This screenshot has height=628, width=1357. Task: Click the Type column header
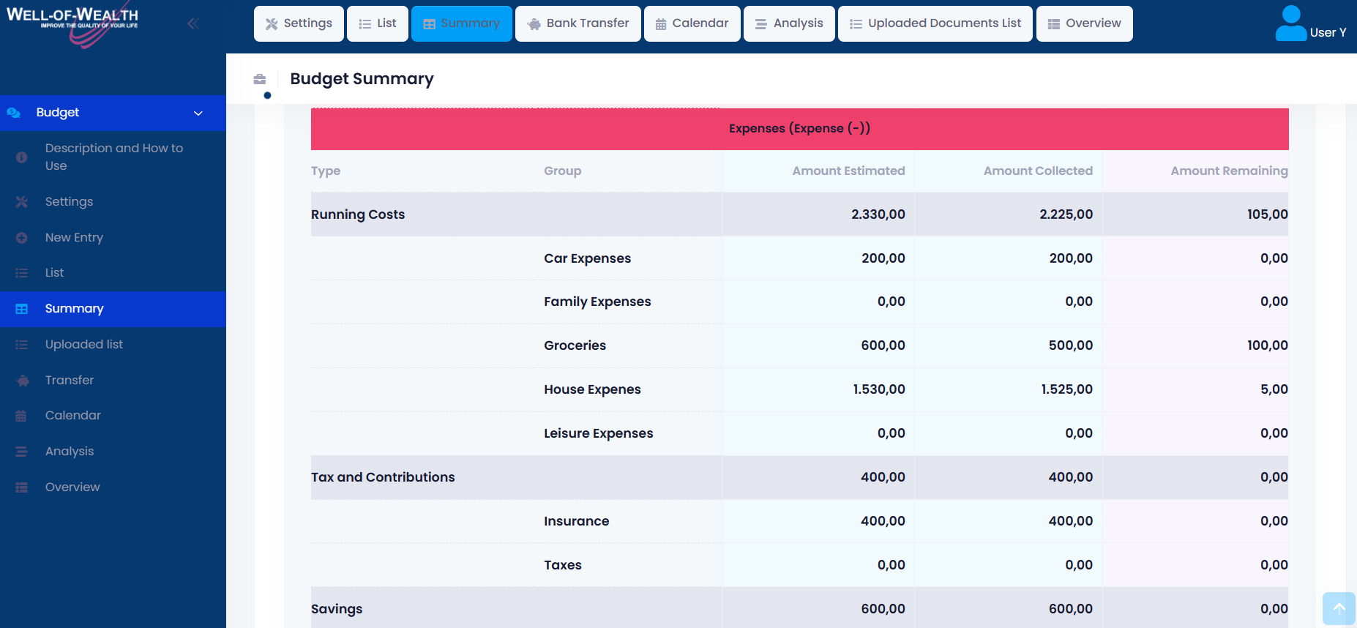(326, 171)
